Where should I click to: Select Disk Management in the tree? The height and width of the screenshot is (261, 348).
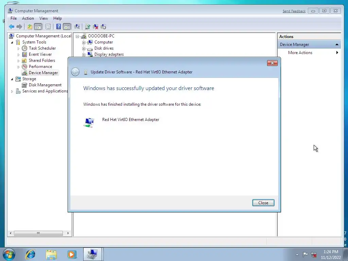coord(45,85)
